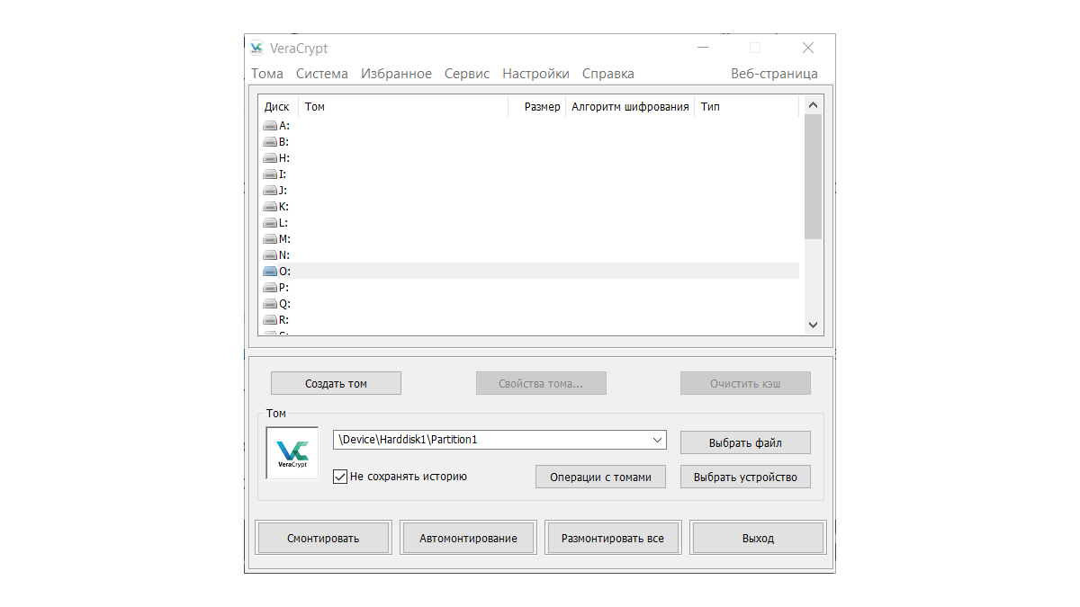
Task: Expand the \Device\Harddisk1\Partition1 combo box
Action: (656, 440)
